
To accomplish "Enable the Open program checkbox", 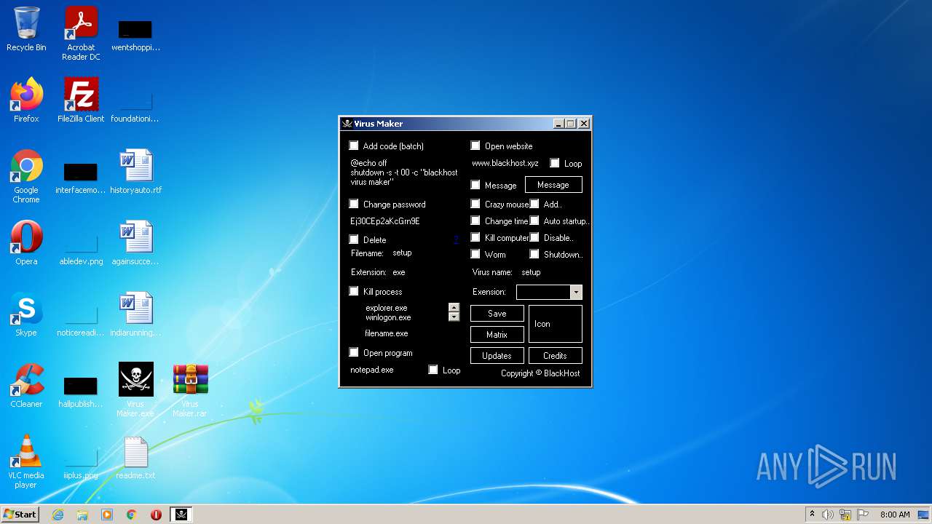I will coord(354,352).
